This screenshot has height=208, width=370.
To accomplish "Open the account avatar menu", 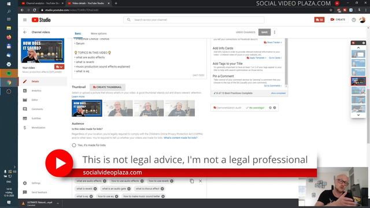I will 362,20.
